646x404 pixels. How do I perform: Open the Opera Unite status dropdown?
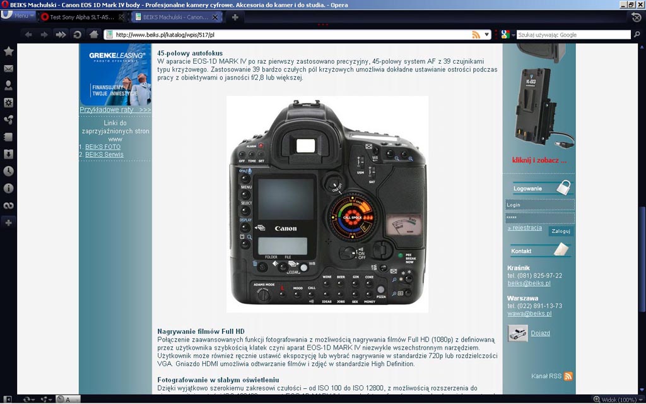pos(46,400)
